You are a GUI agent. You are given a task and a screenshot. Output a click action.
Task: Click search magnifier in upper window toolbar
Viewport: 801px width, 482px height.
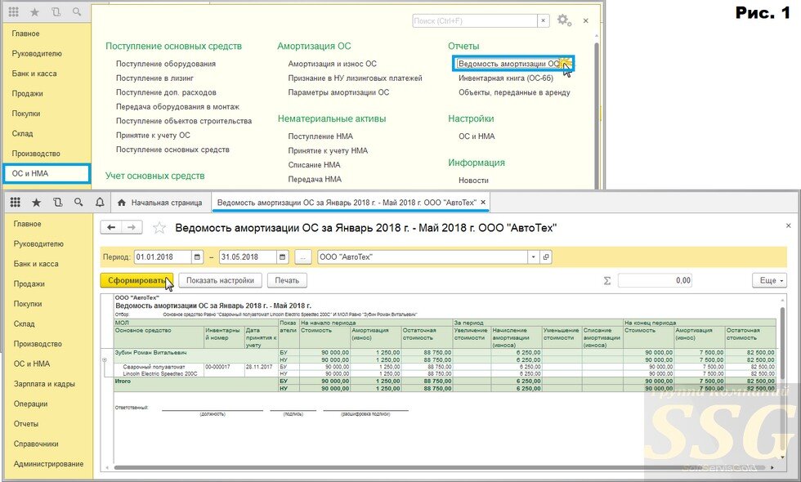click(x=77, y=11)
